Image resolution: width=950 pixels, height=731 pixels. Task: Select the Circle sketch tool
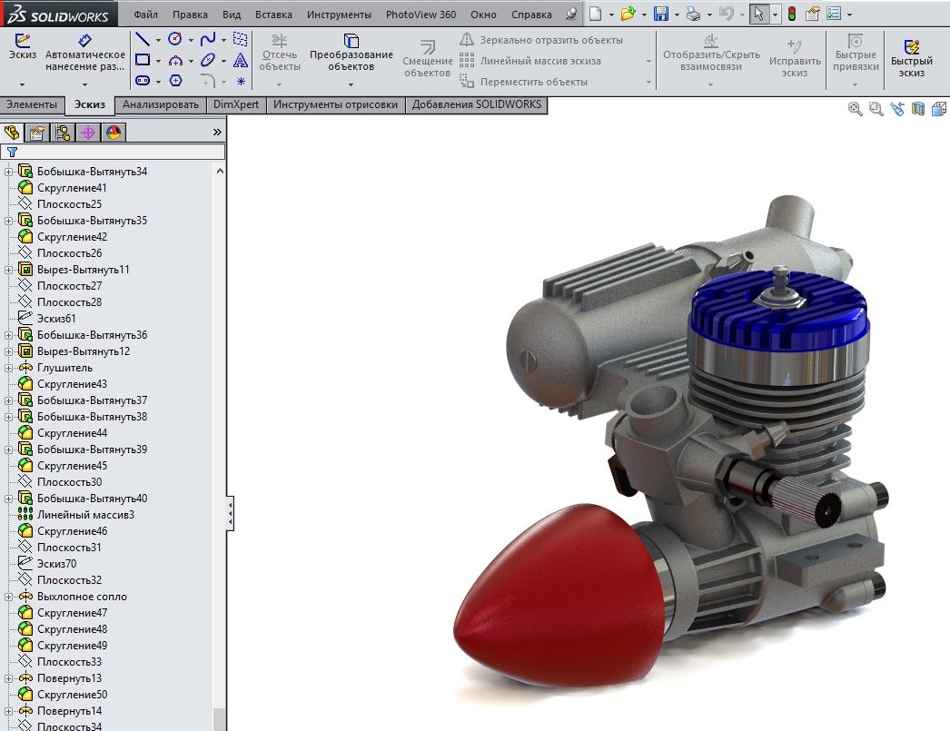pyautogui.click(x=175, y=39)
